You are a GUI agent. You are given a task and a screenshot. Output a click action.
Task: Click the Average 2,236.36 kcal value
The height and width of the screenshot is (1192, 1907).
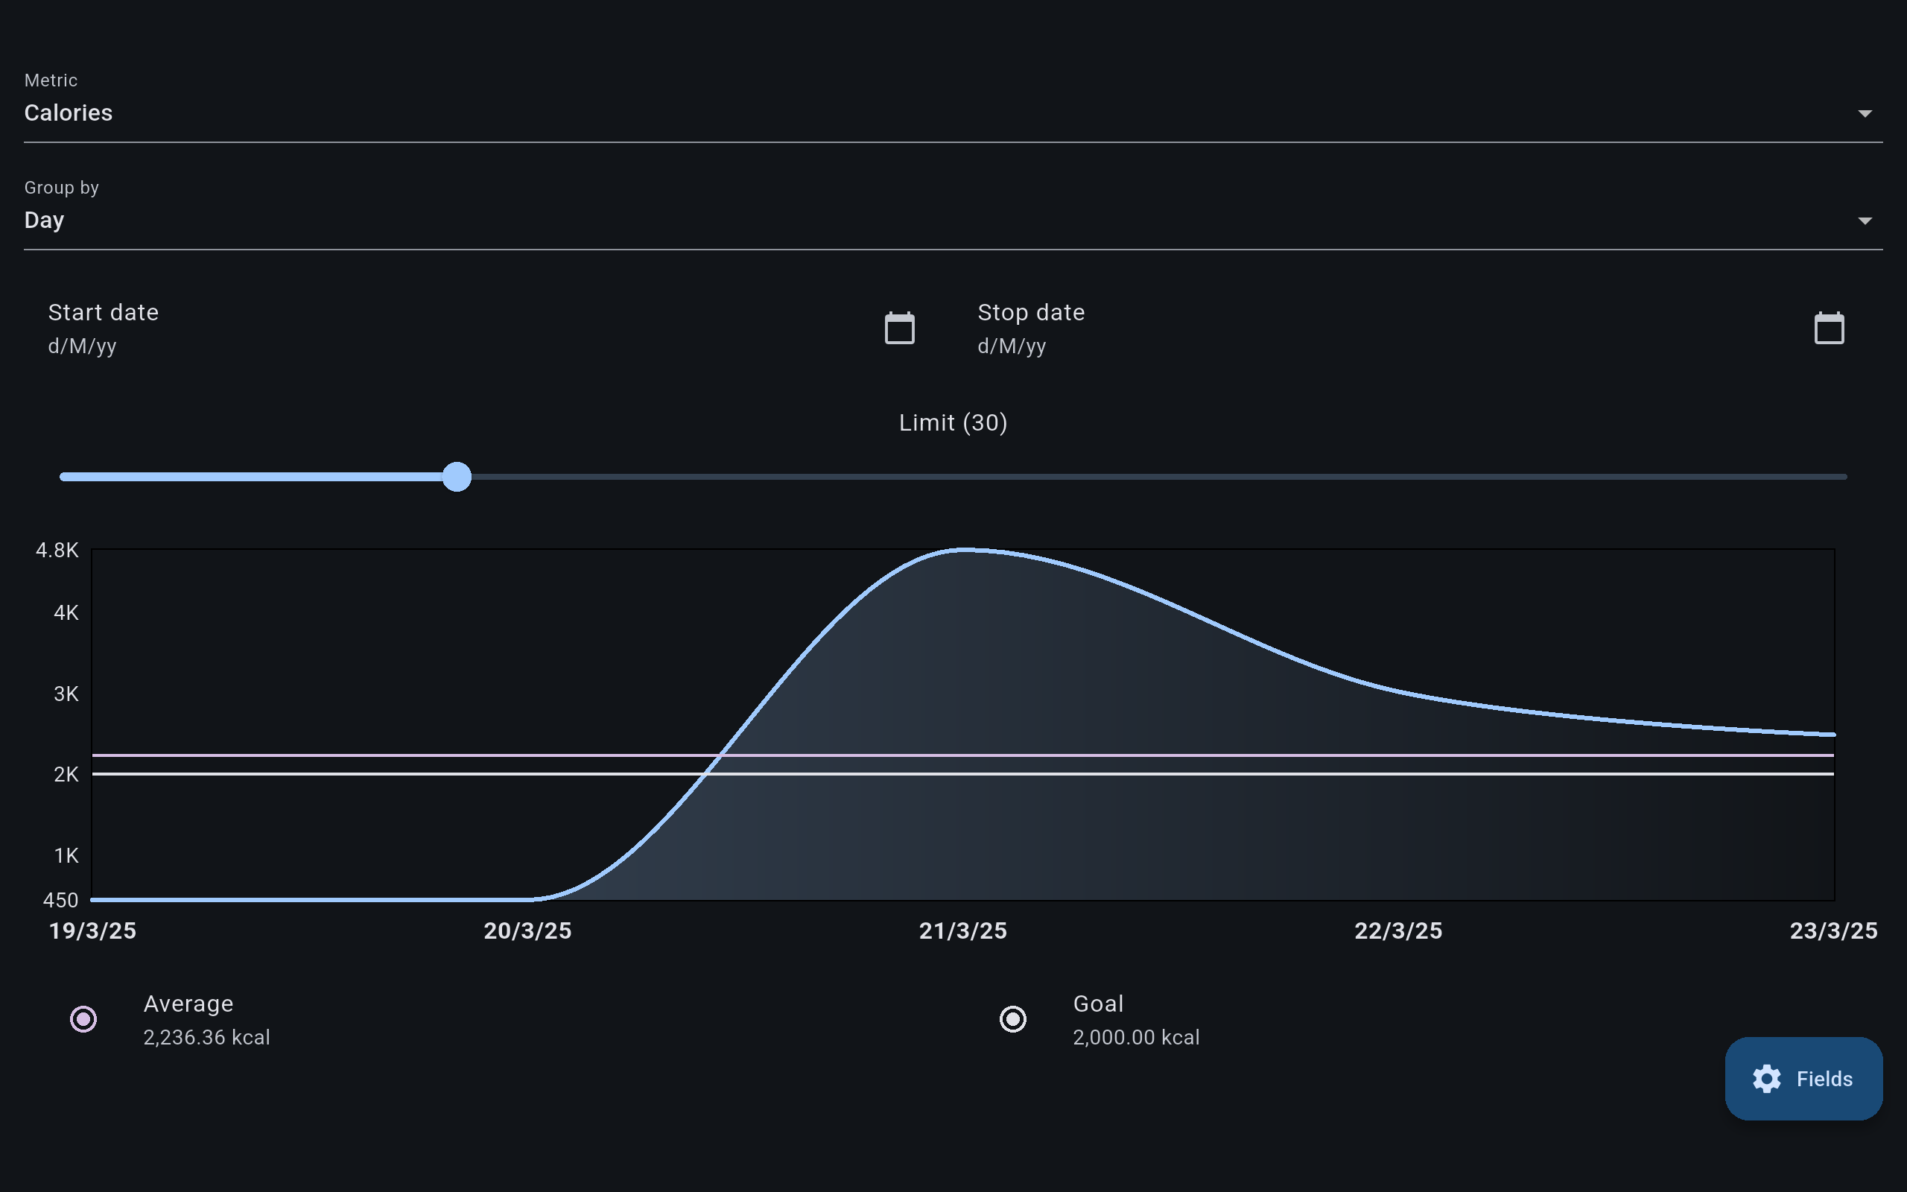206,1038
